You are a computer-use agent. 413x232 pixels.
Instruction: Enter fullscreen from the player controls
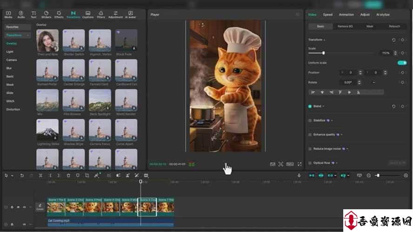click(x=300, y=164)
